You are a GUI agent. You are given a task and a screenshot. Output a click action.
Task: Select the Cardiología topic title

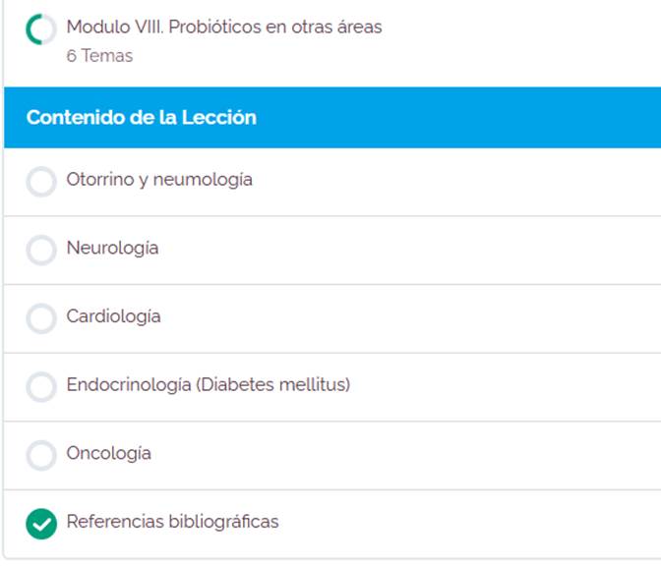pos(113,317)
